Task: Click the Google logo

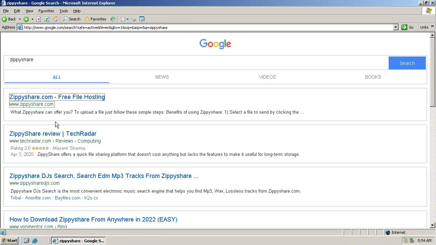Action: coord(215,44)
